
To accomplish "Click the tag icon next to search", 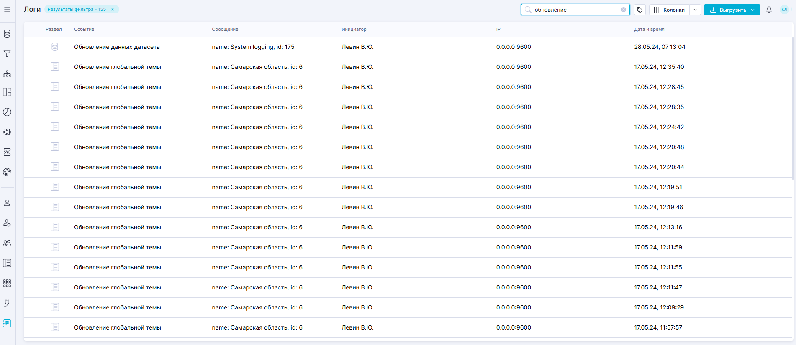I will [x=639, y=10].
